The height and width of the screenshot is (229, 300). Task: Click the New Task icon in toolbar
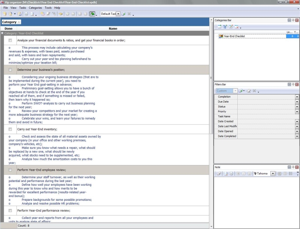click(x=42, y=14)
